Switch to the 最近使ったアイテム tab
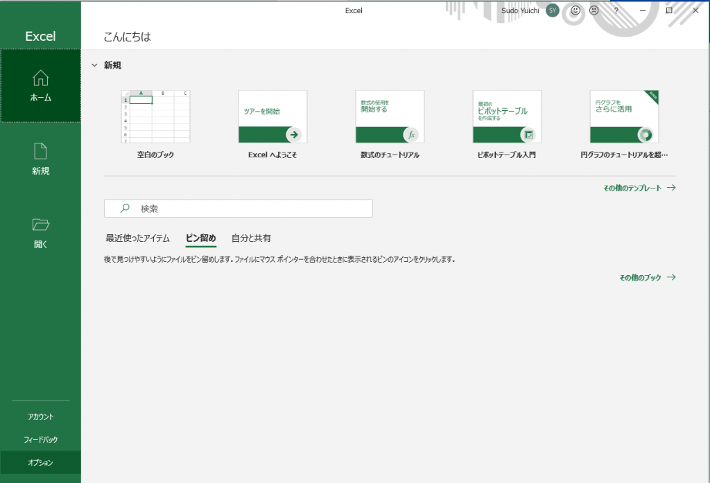The width and height of the screenshot is (710, 483). pyautogui.click(x=137, y=238)
